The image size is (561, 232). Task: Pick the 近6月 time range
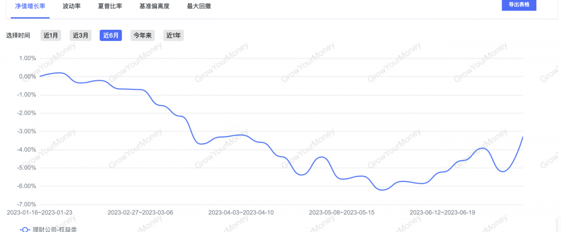point(111,35)
